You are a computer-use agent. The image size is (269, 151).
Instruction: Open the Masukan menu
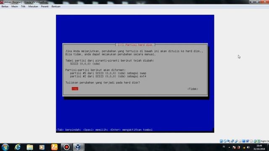click(33, 7)
